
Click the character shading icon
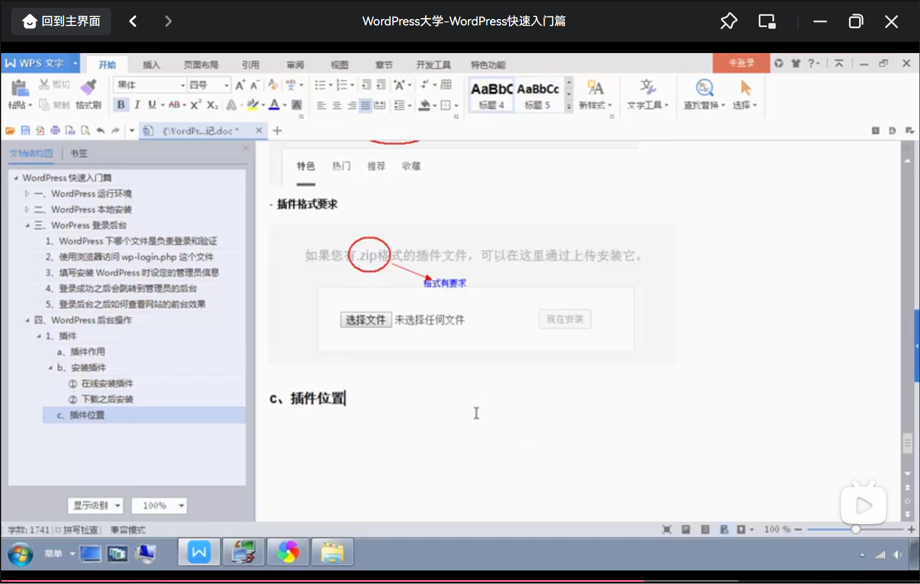(x=297, y=105)
